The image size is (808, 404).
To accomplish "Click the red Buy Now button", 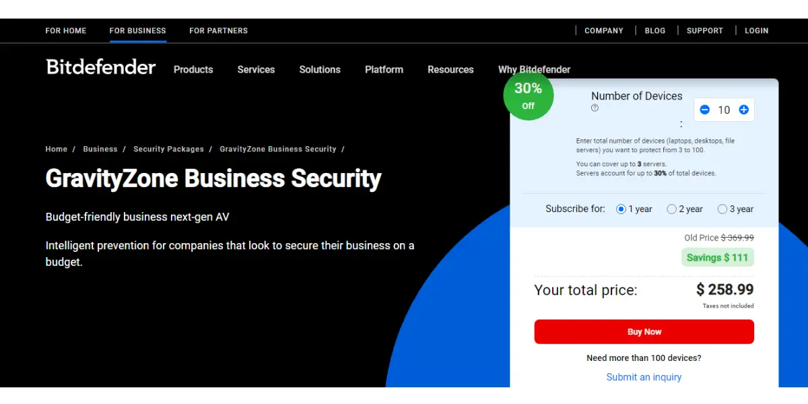I will pos(644,332).
